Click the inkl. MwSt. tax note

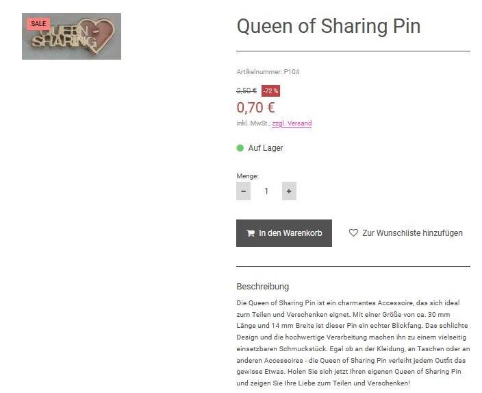coord(252,123)
